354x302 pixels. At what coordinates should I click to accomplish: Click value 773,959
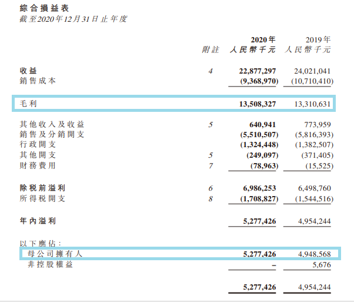point(318,125)
